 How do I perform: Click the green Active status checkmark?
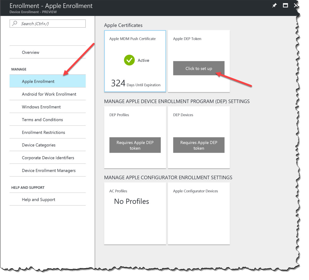pos(129,60)
